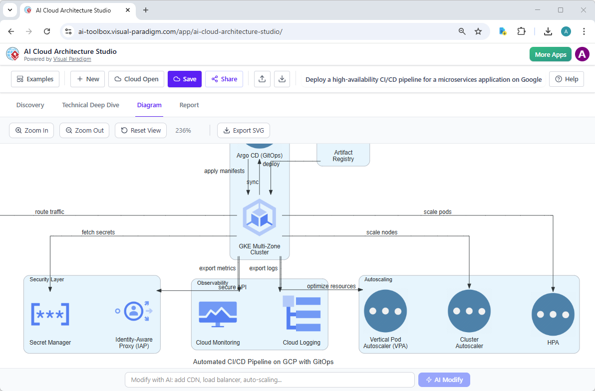Toggle the bookmark star in the address bar
The image size is (595, 391).
pyautogui.click(x=478, y=31)
